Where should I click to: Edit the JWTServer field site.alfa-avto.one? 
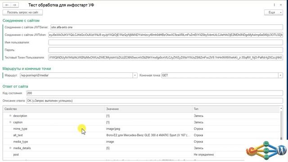coord(166,27)
